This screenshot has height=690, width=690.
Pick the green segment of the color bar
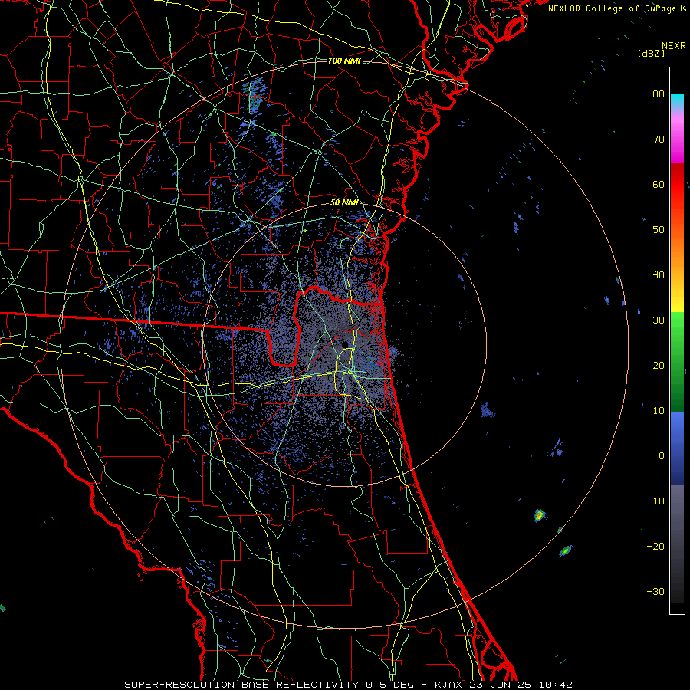[677, 362]
